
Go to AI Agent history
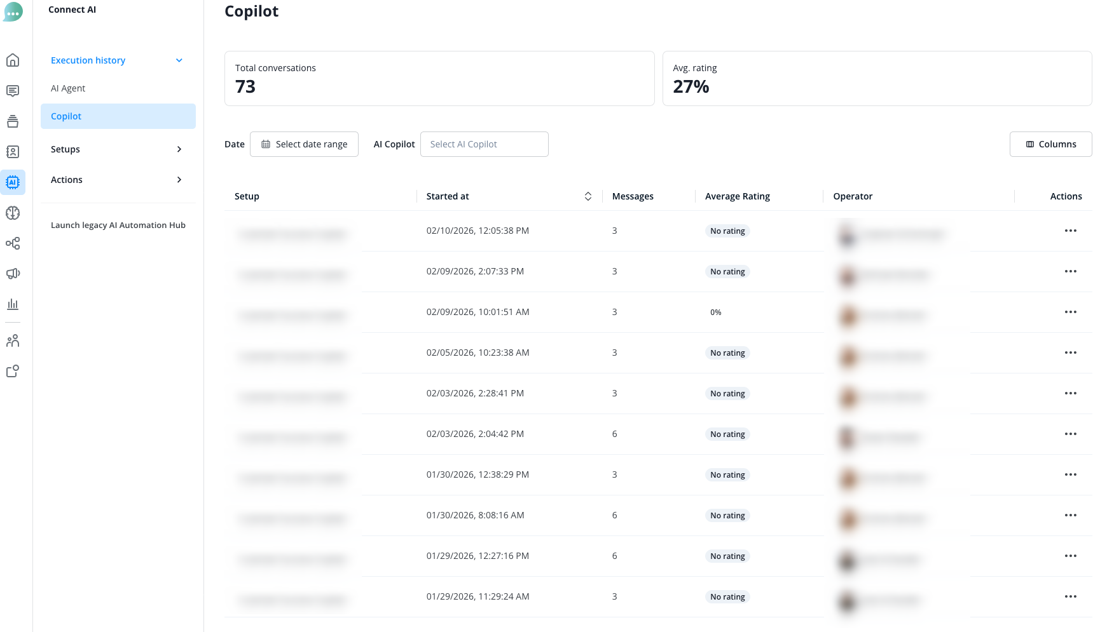(x=68, y=88)
